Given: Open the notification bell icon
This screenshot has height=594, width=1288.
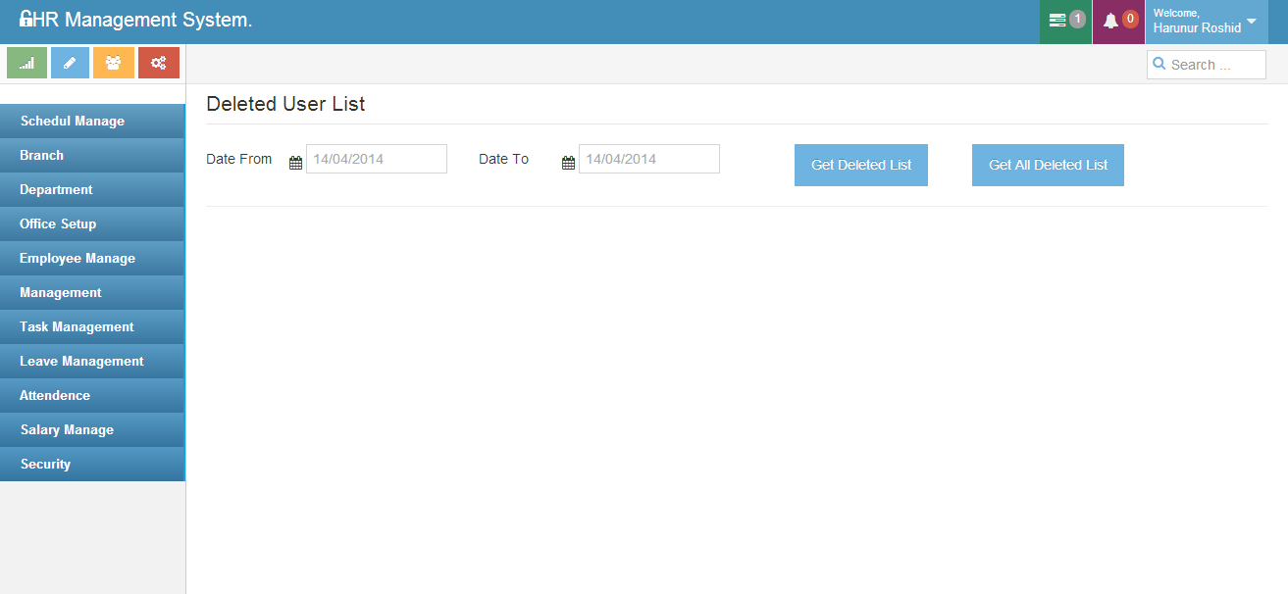Looking at the screenshot, I should point(1118,21).
